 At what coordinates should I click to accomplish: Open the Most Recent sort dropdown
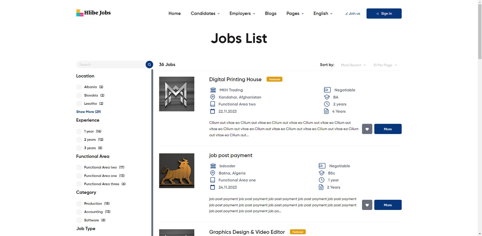coord(353,65)
